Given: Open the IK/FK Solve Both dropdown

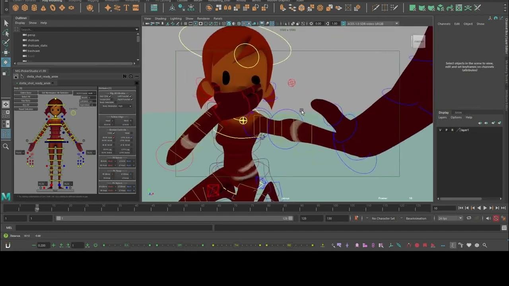Looking at the screenshot, I should 91,93.
